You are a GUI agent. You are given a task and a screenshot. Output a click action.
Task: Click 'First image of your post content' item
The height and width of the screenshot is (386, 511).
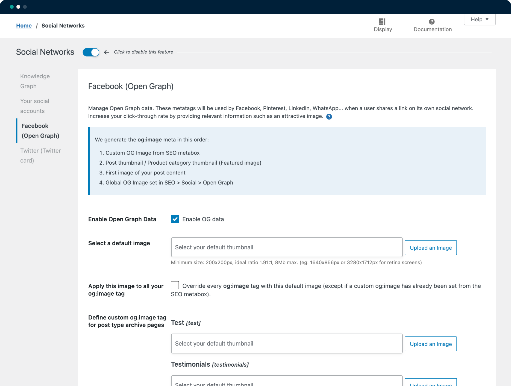[x=145, y=173]
